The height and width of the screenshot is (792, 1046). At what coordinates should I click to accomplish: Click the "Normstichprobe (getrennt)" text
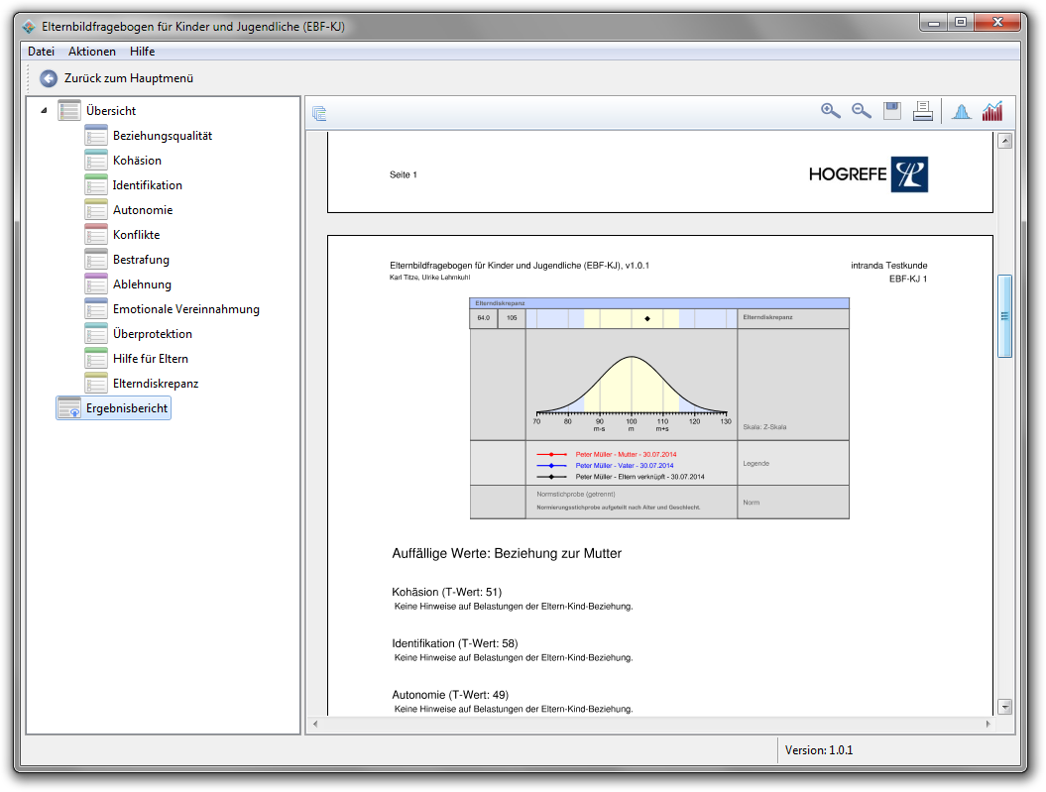(x=576, y=495)
